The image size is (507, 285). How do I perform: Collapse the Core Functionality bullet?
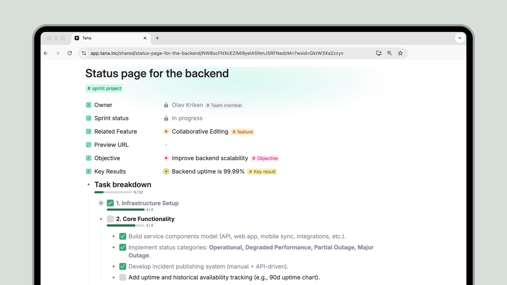[x=101, y=219]
